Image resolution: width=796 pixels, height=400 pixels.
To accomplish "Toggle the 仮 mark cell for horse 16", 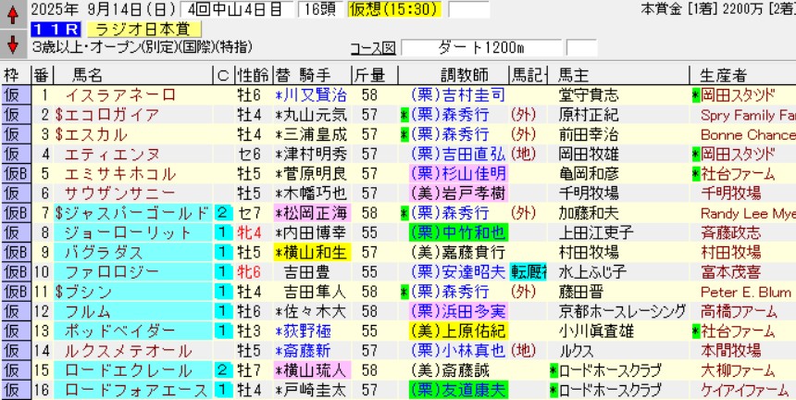I will (13, 390).
